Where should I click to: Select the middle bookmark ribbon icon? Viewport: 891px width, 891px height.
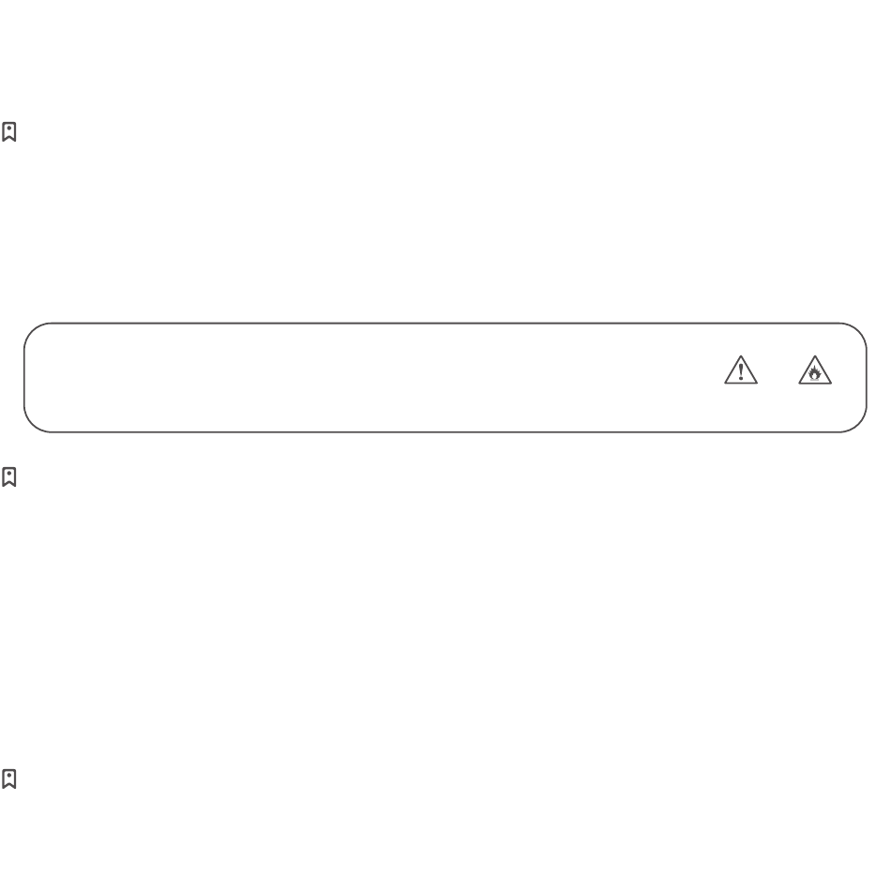pyautogui.click(x=9, y=476)
